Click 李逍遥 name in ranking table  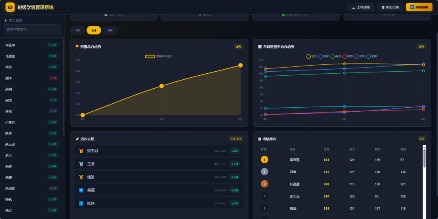(x=294, y=160)
